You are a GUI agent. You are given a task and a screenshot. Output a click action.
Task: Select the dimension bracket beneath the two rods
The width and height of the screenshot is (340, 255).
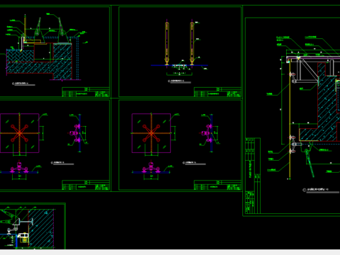coord(179,74)
